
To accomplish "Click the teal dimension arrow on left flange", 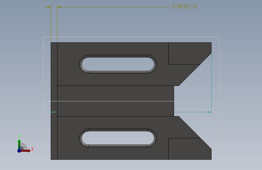I will pyautogui.click(x=53, y=112).
